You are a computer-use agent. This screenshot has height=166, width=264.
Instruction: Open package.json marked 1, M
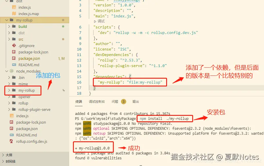(29, 59)
